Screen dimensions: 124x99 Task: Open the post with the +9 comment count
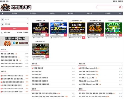96,93
